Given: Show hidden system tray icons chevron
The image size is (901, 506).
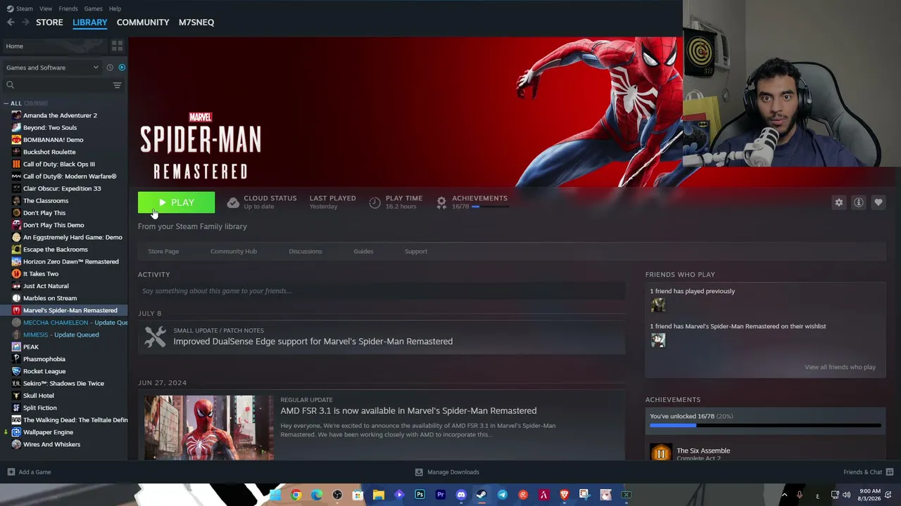Looking at the screenshot, I should [784, 495].
